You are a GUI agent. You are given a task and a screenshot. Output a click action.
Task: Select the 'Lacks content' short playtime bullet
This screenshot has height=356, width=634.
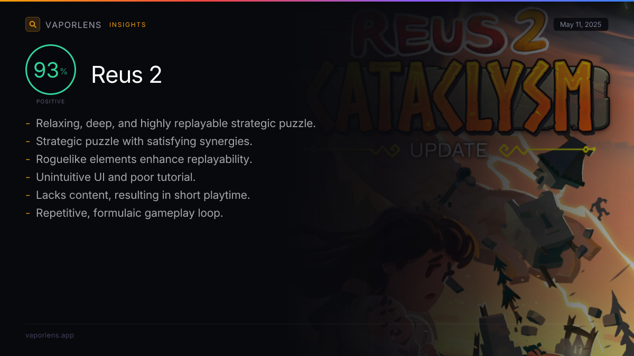coord(143,195)
